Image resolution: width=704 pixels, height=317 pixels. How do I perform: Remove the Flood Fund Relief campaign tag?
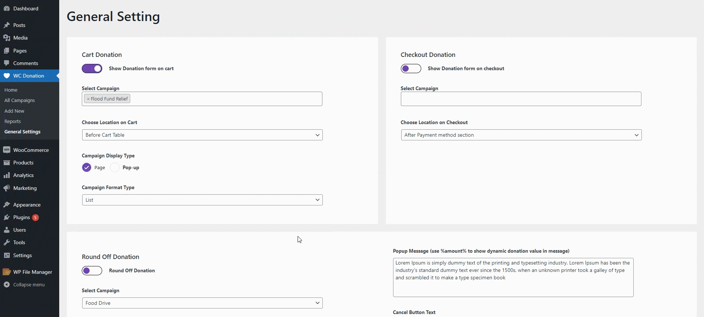pyautogui.click(x=88, y=99)
